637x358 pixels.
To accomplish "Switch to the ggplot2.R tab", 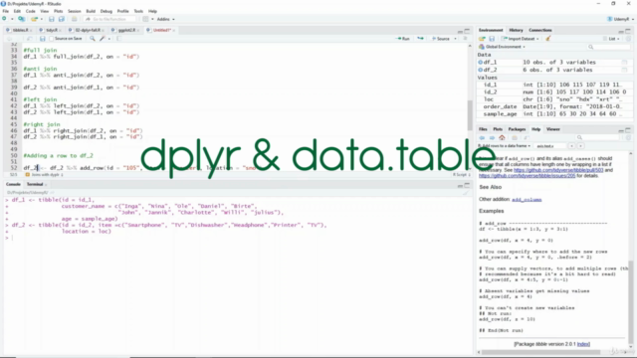I will 126,30.
